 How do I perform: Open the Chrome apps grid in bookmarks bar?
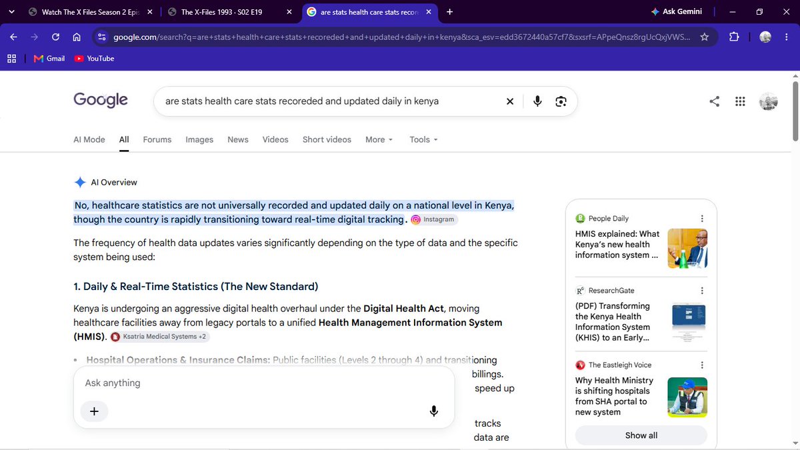[x=11, y=59]
